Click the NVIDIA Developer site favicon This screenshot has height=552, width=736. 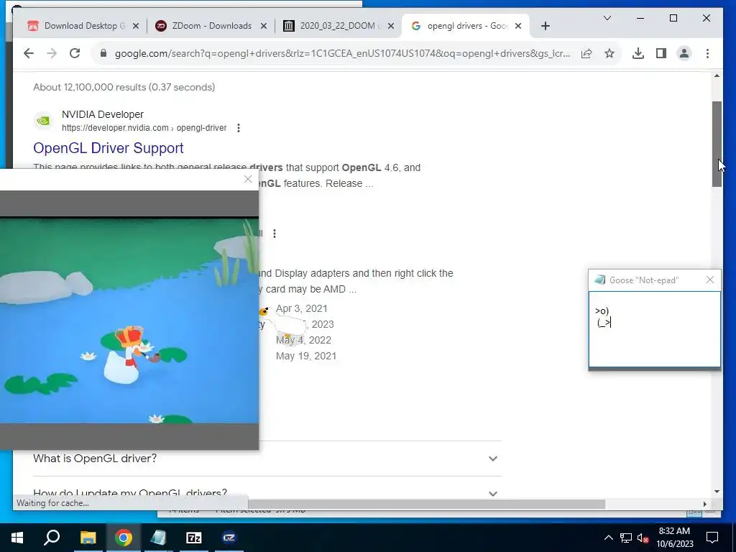[43, 121]
